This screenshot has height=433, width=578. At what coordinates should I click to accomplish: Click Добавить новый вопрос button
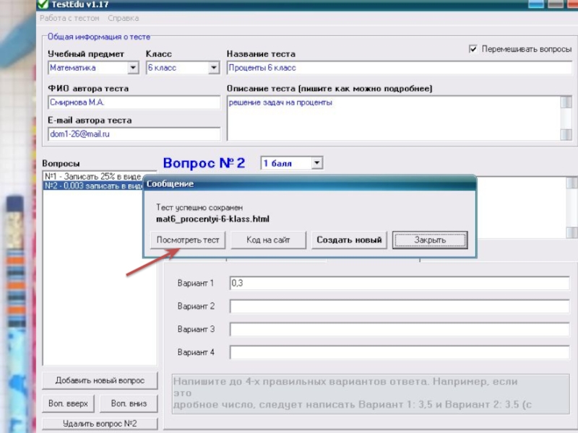click(100, 381)
